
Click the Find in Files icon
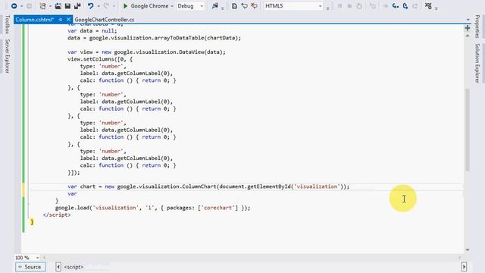click(215, 6)
